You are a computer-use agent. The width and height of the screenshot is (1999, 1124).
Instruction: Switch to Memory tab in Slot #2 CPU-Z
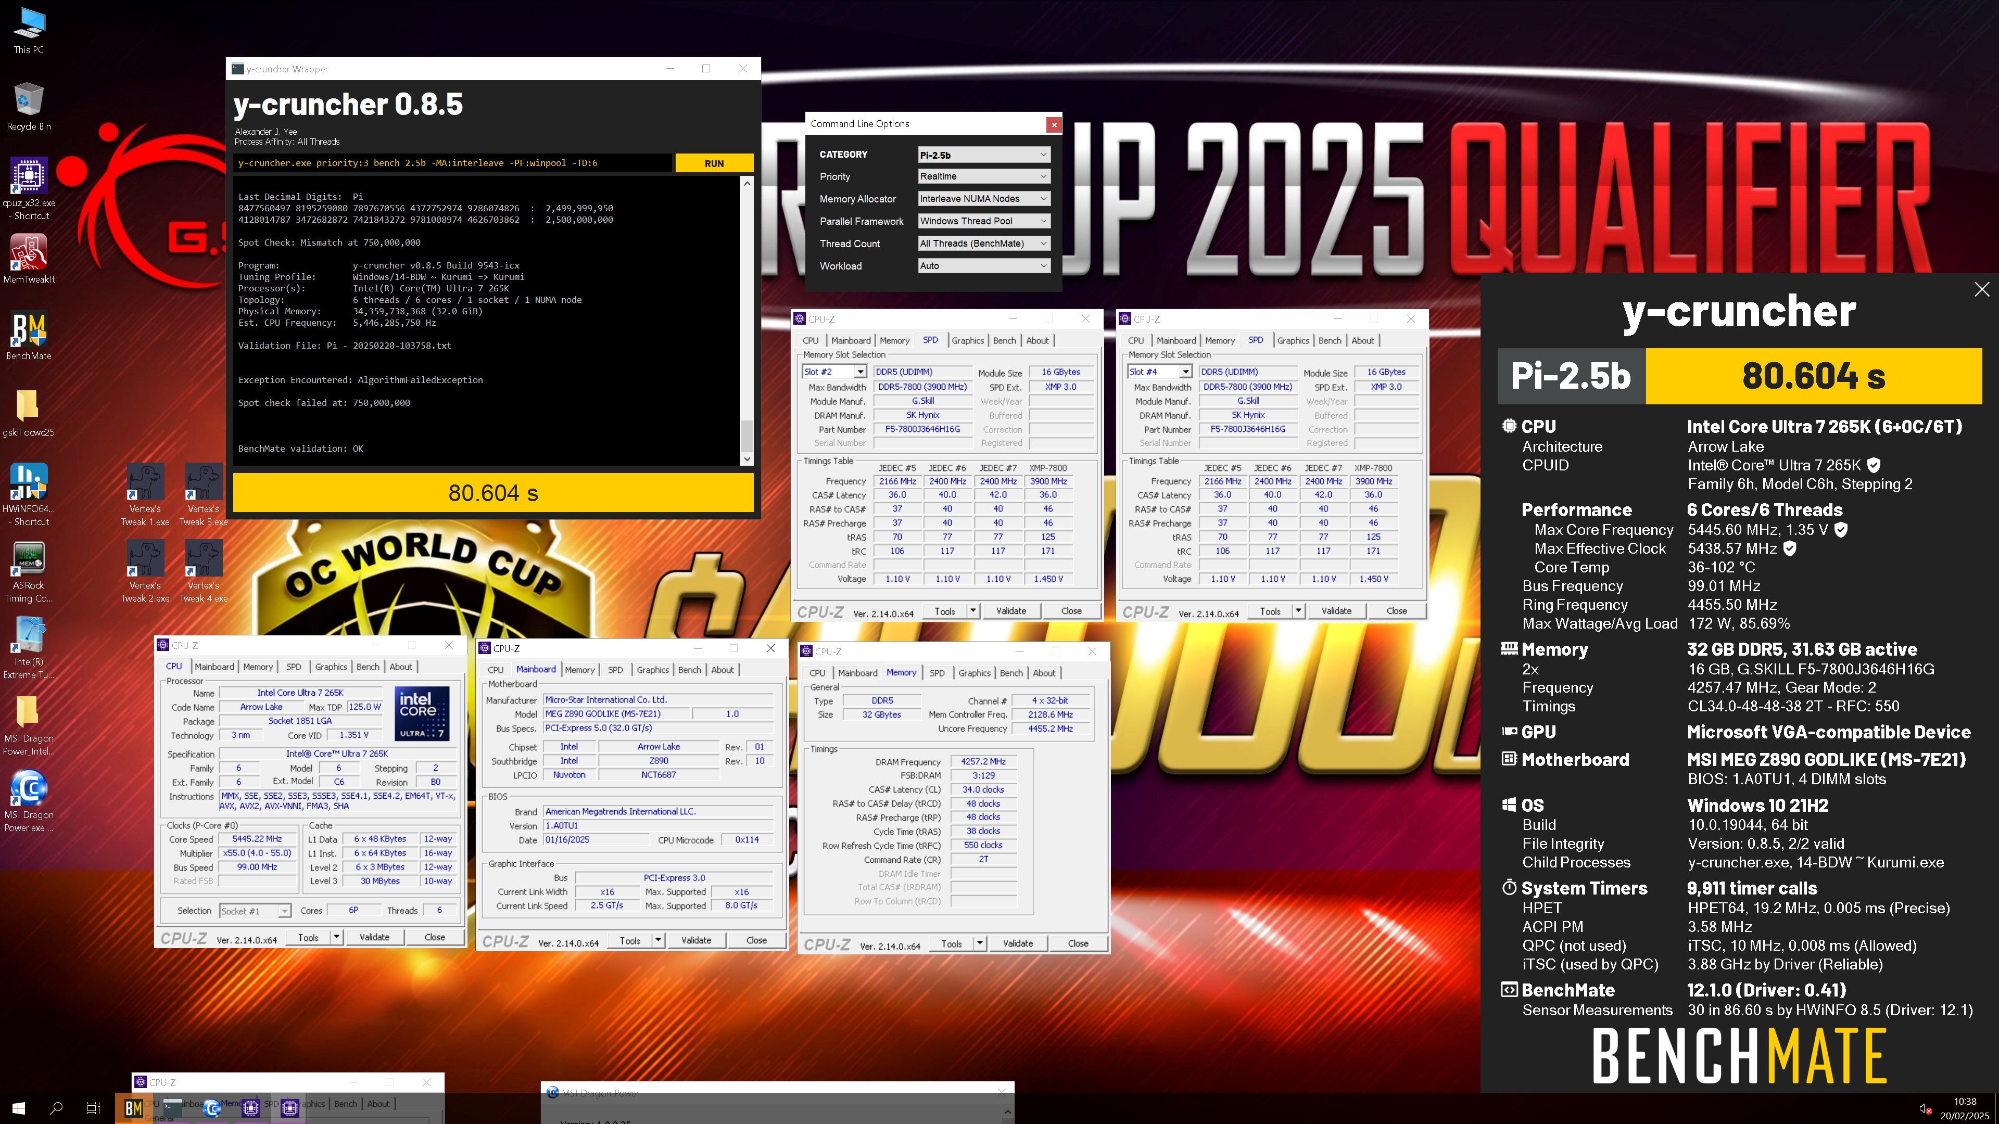[x=894, y=340]
